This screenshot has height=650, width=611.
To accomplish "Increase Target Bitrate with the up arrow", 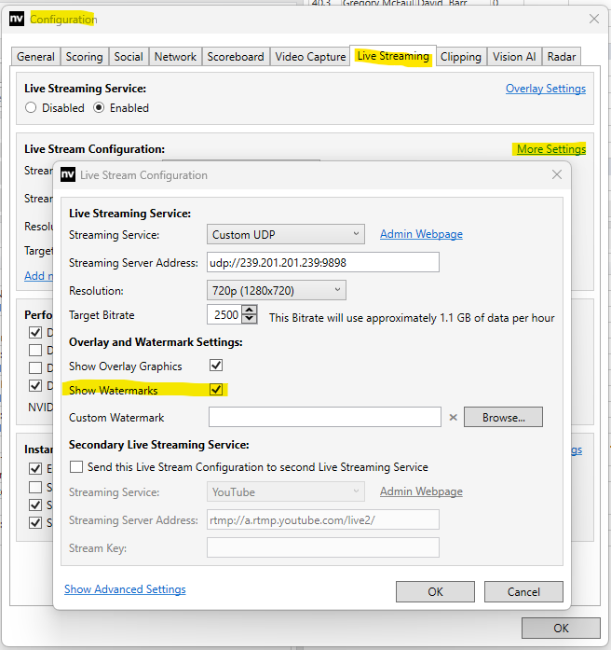I will click(x=249, y=311).
